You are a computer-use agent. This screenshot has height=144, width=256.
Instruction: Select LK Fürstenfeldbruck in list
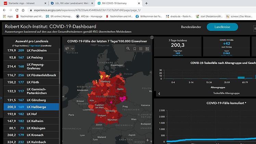coord(31,75)
